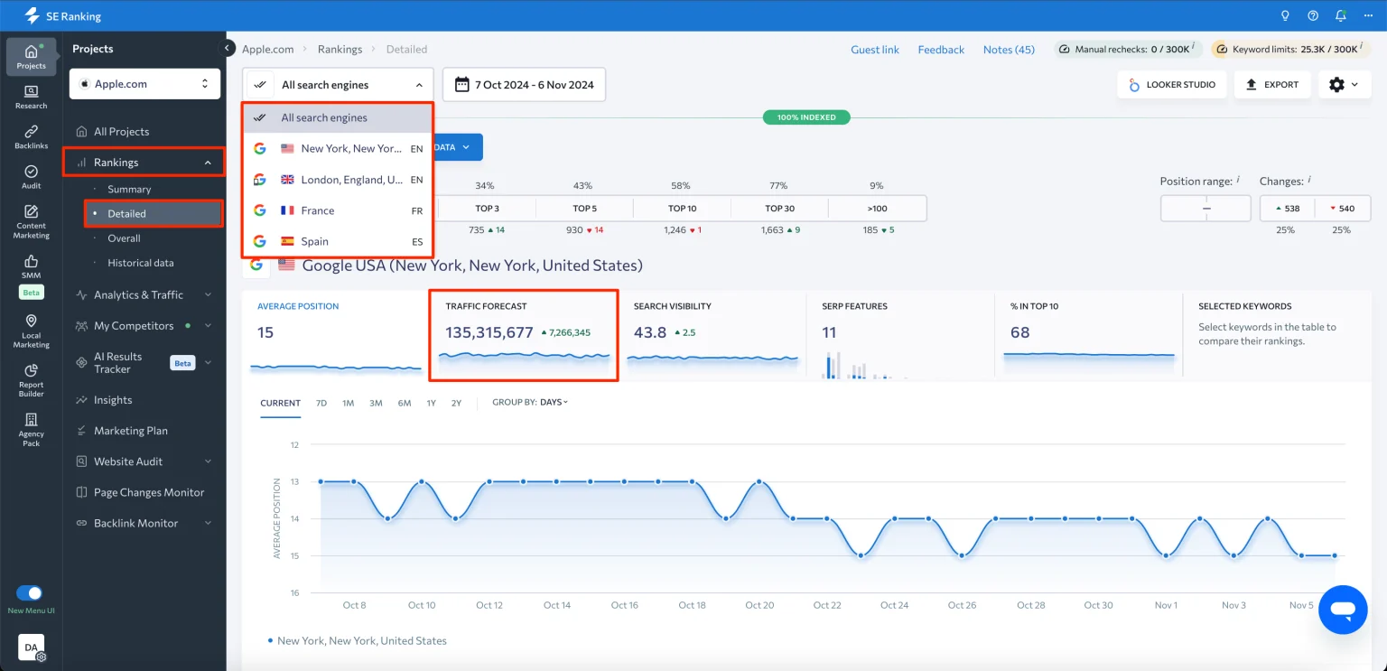Select the Search Visibility metric card
1387x671 pixels.
tap(712, 334)
